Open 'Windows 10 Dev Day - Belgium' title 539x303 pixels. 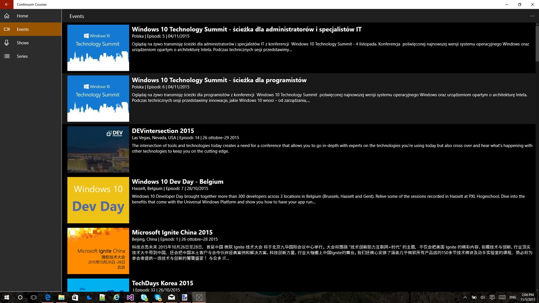178,182
